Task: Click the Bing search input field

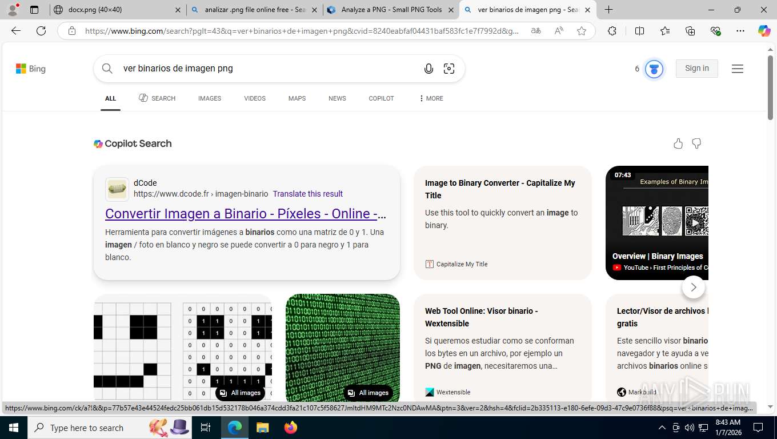Action: (x=269, y=69)
